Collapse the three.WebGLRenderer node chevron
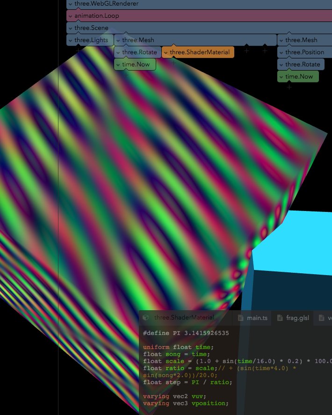This screenshot has width=332, height=415. coord(70,4)
